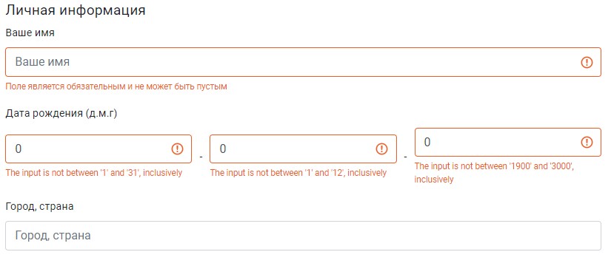Click the required field error message
This screenshot has width=611, height=266.
(116, 86)
